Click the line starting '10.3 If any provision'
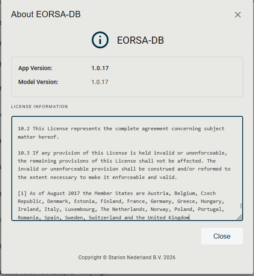The width and height of the screenshot is (254, 276). tap(123, 153)
